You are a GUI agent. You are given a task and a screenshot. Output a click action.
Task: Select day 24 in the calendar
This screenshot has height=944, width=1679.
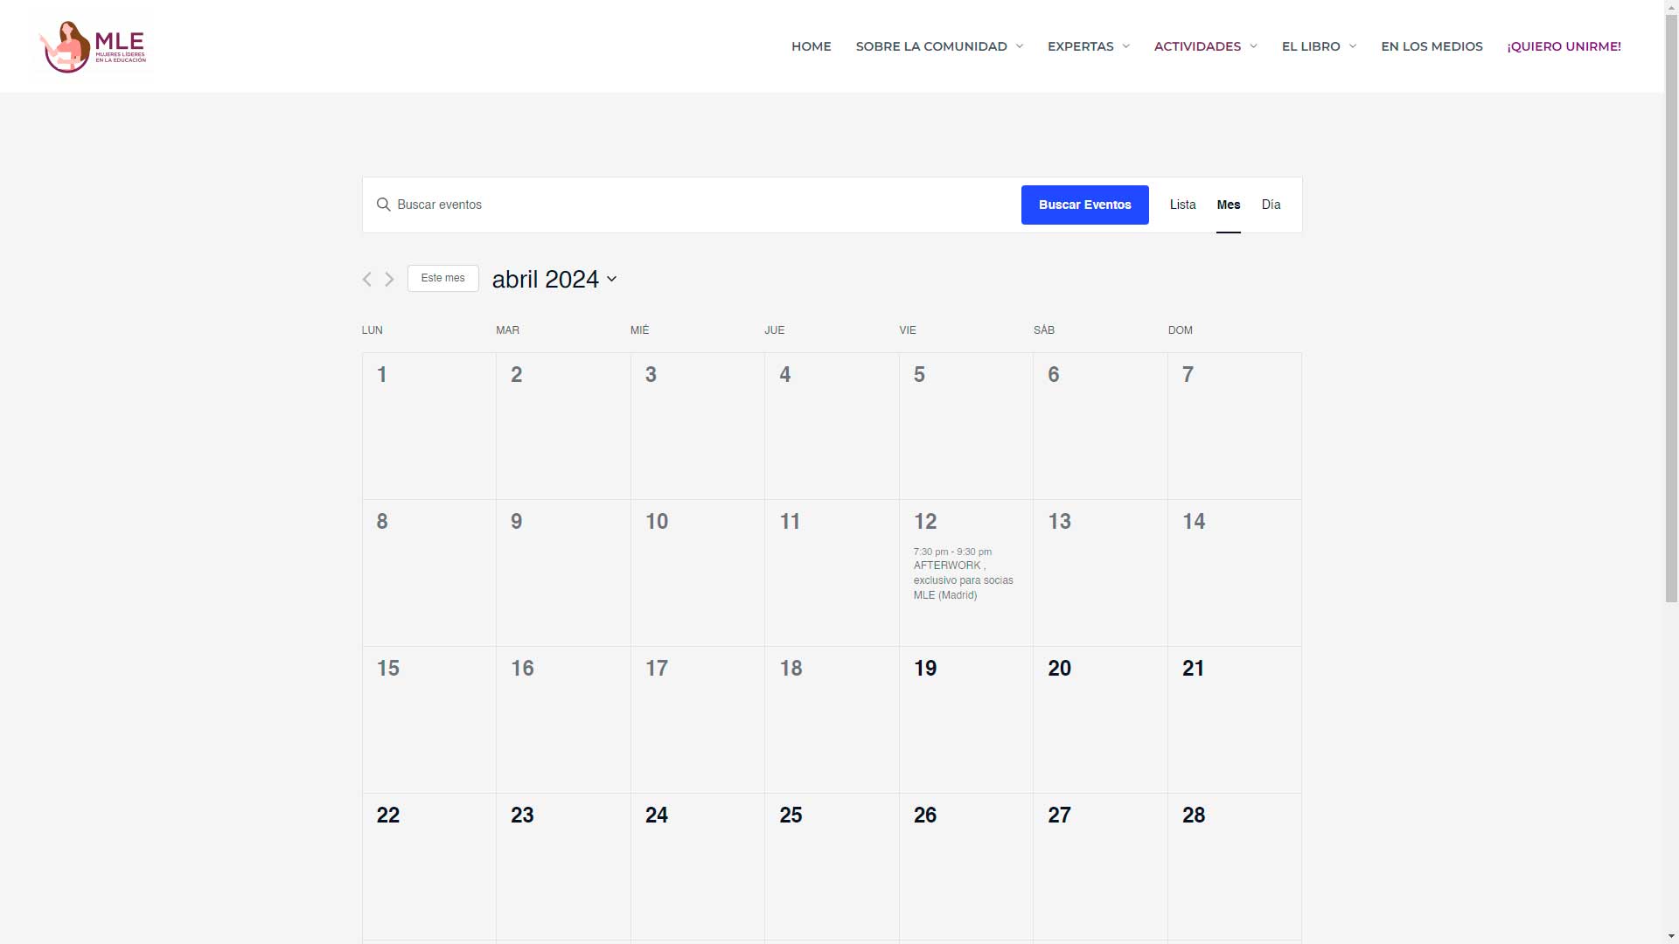pos(657,816)
